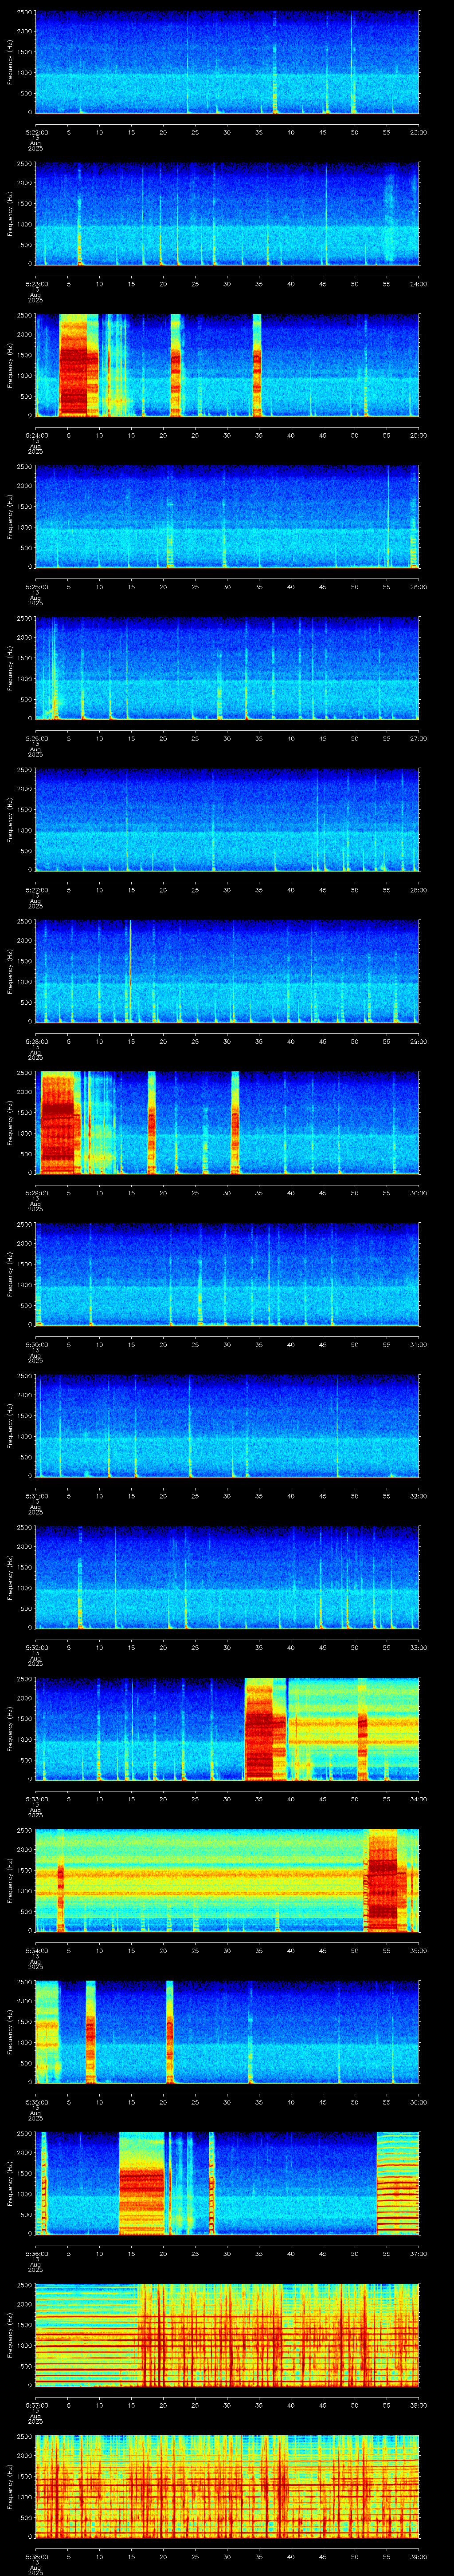Click the '23:00' end time label
This screenshot has height=2576, width=454.
[418, 131]
